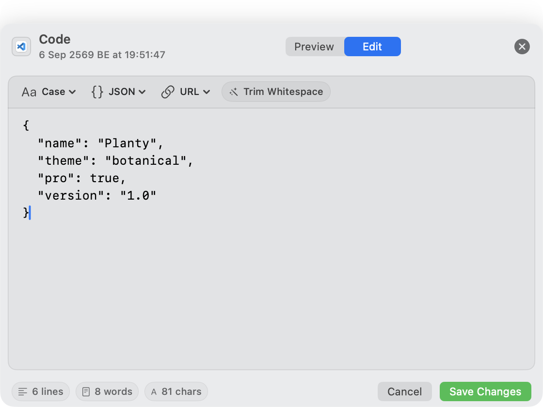
Task: Click the magic wand Trim icon
Action: (x=234, y=92)
